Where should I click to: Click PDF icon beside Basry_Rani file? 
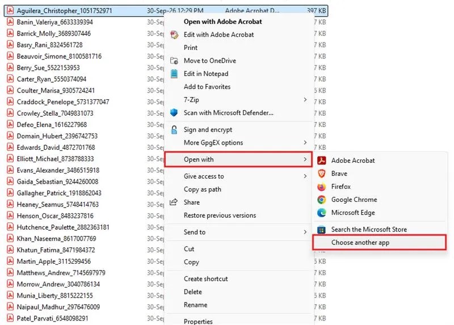pos(10,45)
